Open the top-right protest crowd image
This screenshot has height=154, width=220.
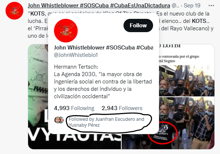187,70
